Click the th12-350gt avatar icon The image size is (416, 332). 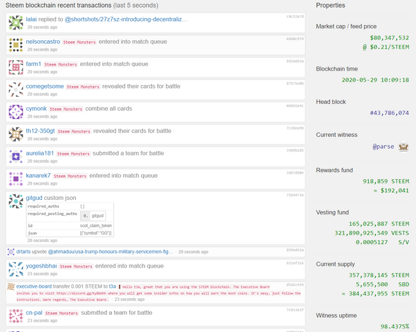(x=16, y=133)
